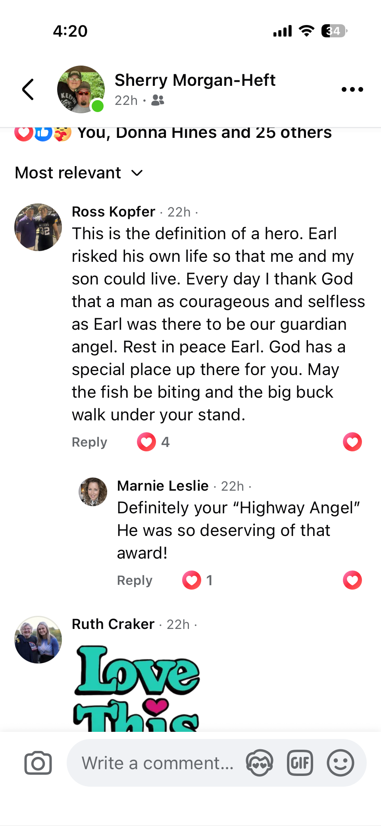The width and height of the screenshot is (381, 826).
Task: Show the 4 reactions on Ross's comment
Action: pyautogui.click(x=154, y=442)
